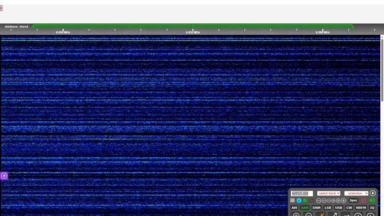Select DRM demodulation mode
384x216 pixels.
click(316, 208)
